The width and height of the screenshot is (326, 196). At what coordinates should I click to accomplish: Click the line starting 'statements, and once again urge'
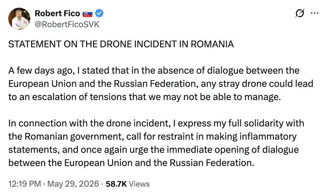pos(153,149)
